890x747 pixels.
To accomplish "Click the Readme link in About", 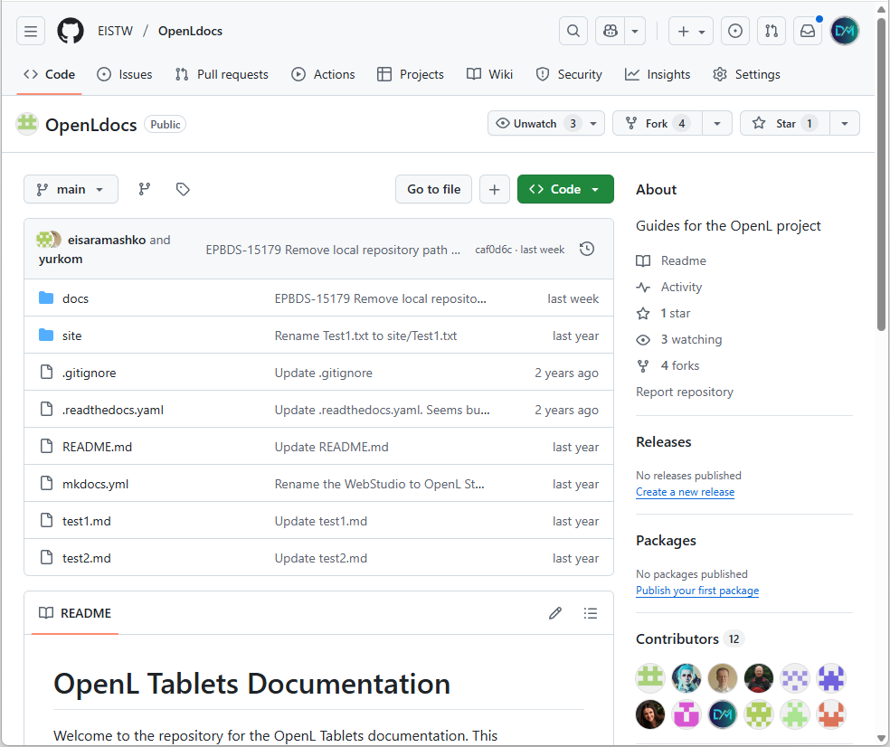I will coord(671,260).
